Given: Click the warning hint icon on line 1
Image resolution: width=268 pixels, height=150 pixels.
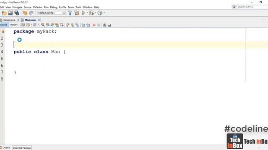Looking at the screenshot, I should (x=3, y=31).
